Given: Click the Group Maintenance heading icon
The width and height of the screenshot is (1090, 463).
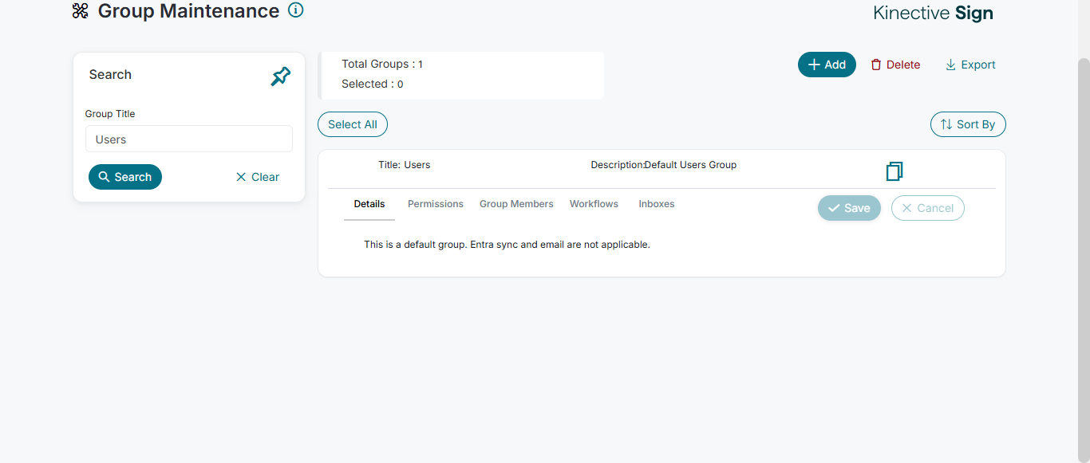Looking at the screenshot, I should (x=81, y=11).
